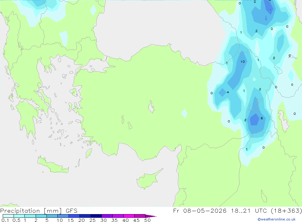Screen dimensions: 302x222
Task: Click the 'GFS' model label
Action: [72, 210]
